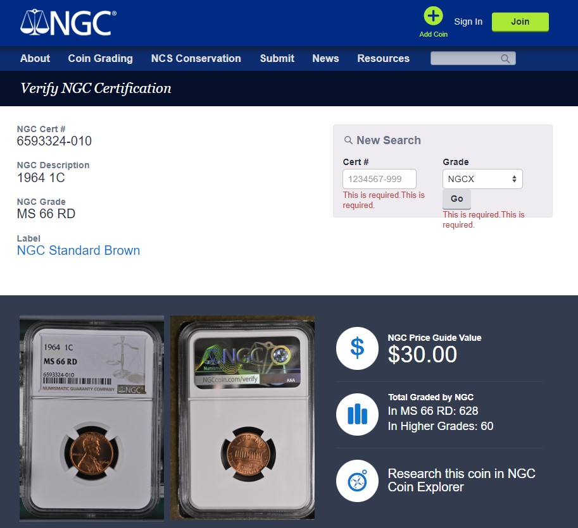
Task: Open the Grade dropdown showing NGCX
Action: [482, 179]
